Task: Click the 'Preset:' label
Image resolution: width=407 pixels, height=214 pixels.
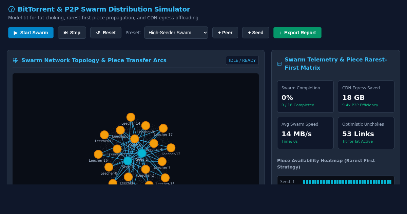Action: 133,33
